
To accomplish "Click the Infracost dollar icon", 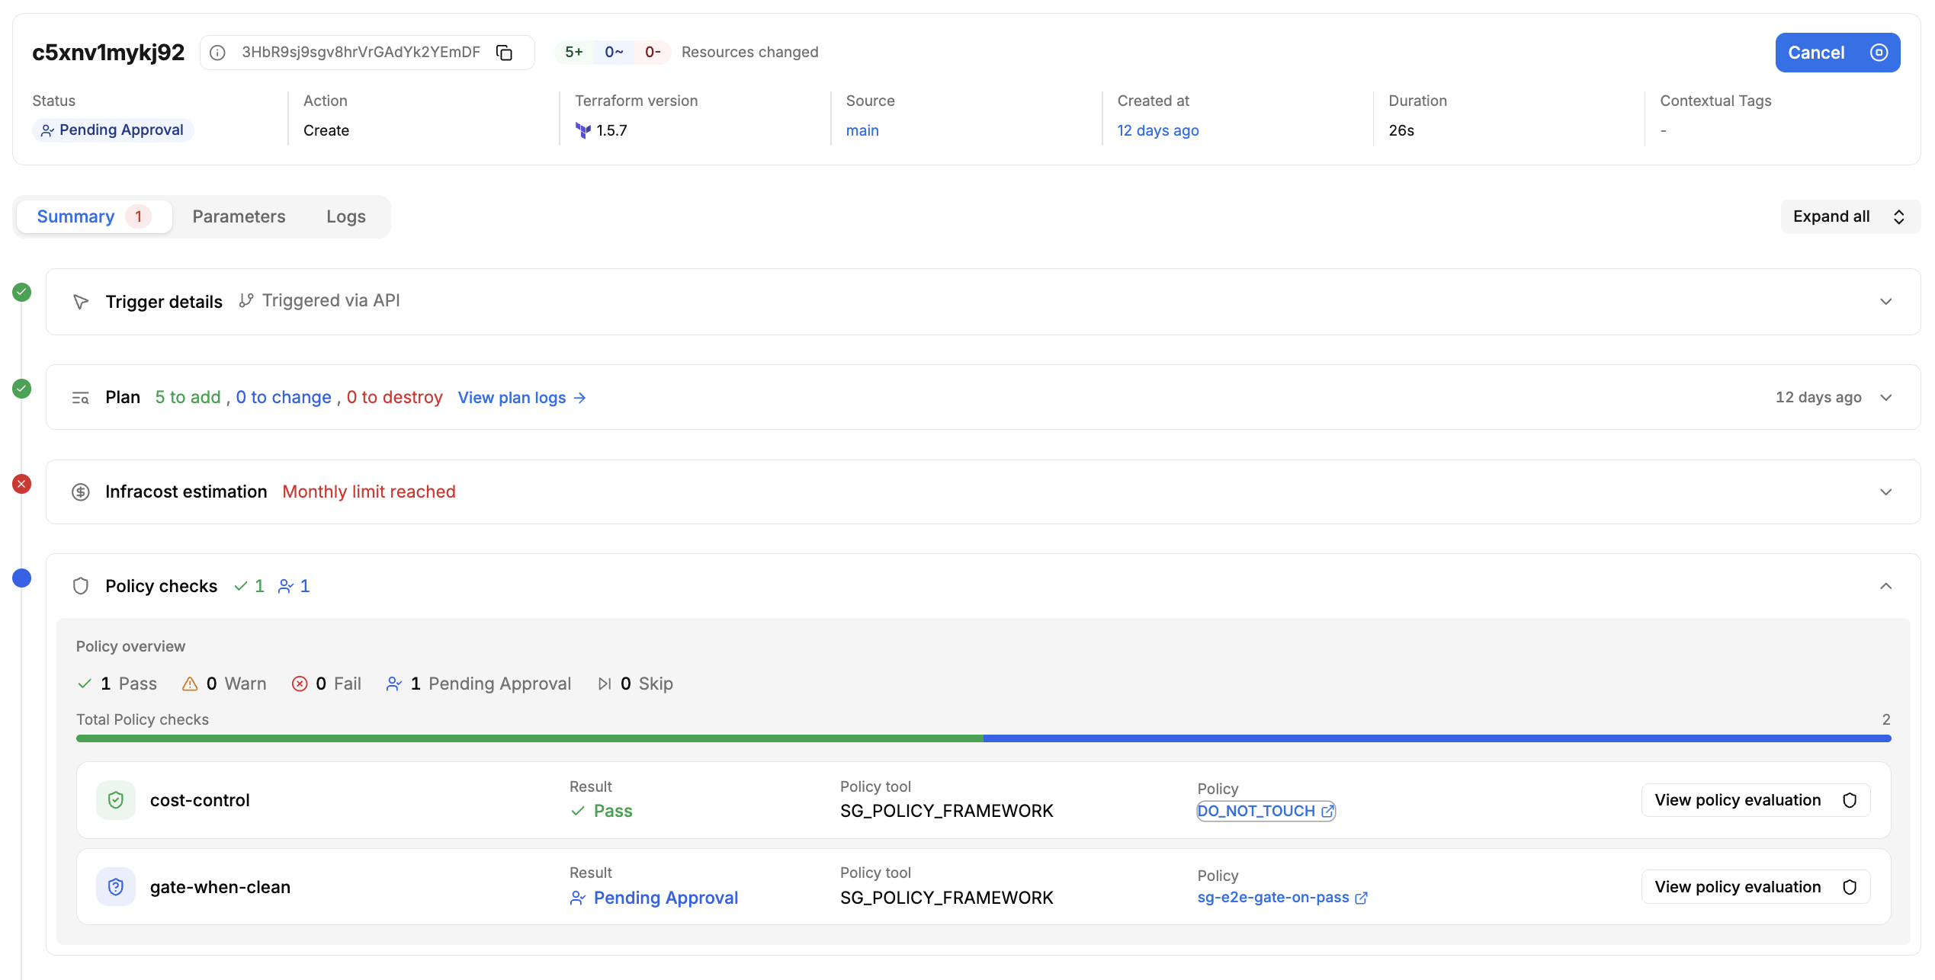I will (81, 492).
